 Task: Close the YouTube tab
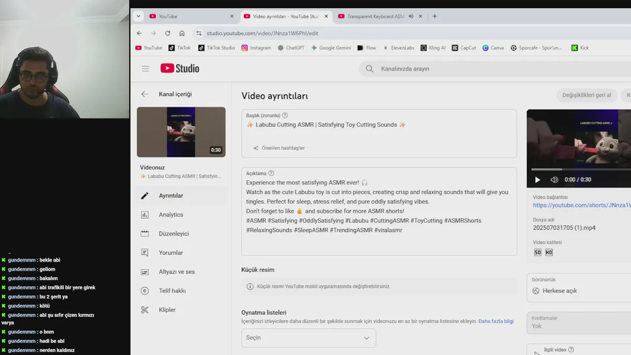click(x=232, y=16)
